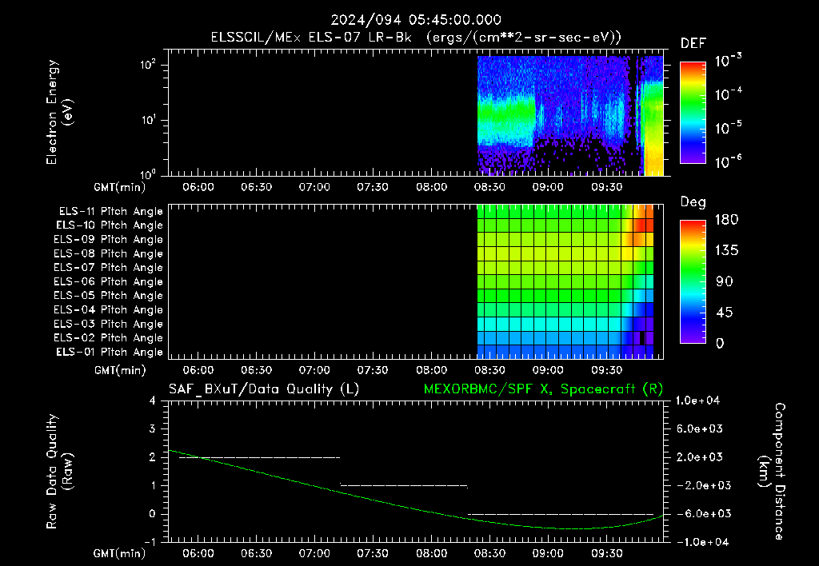Click the electron energy spectrogram data region
The height and width of the screenshot is (566, 819).
tap(570, 115)
